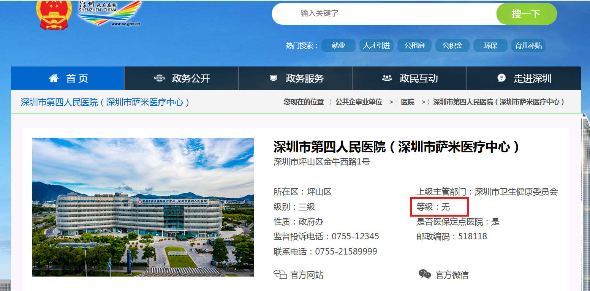Click the bold hospital name heading
Image resolution: width=590 pixels, height=291 pixels.
(x=397, y=147)
